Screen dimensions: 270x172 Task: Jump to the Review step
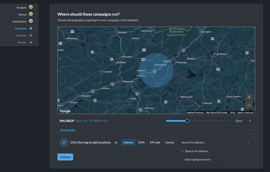click(22, 43)
